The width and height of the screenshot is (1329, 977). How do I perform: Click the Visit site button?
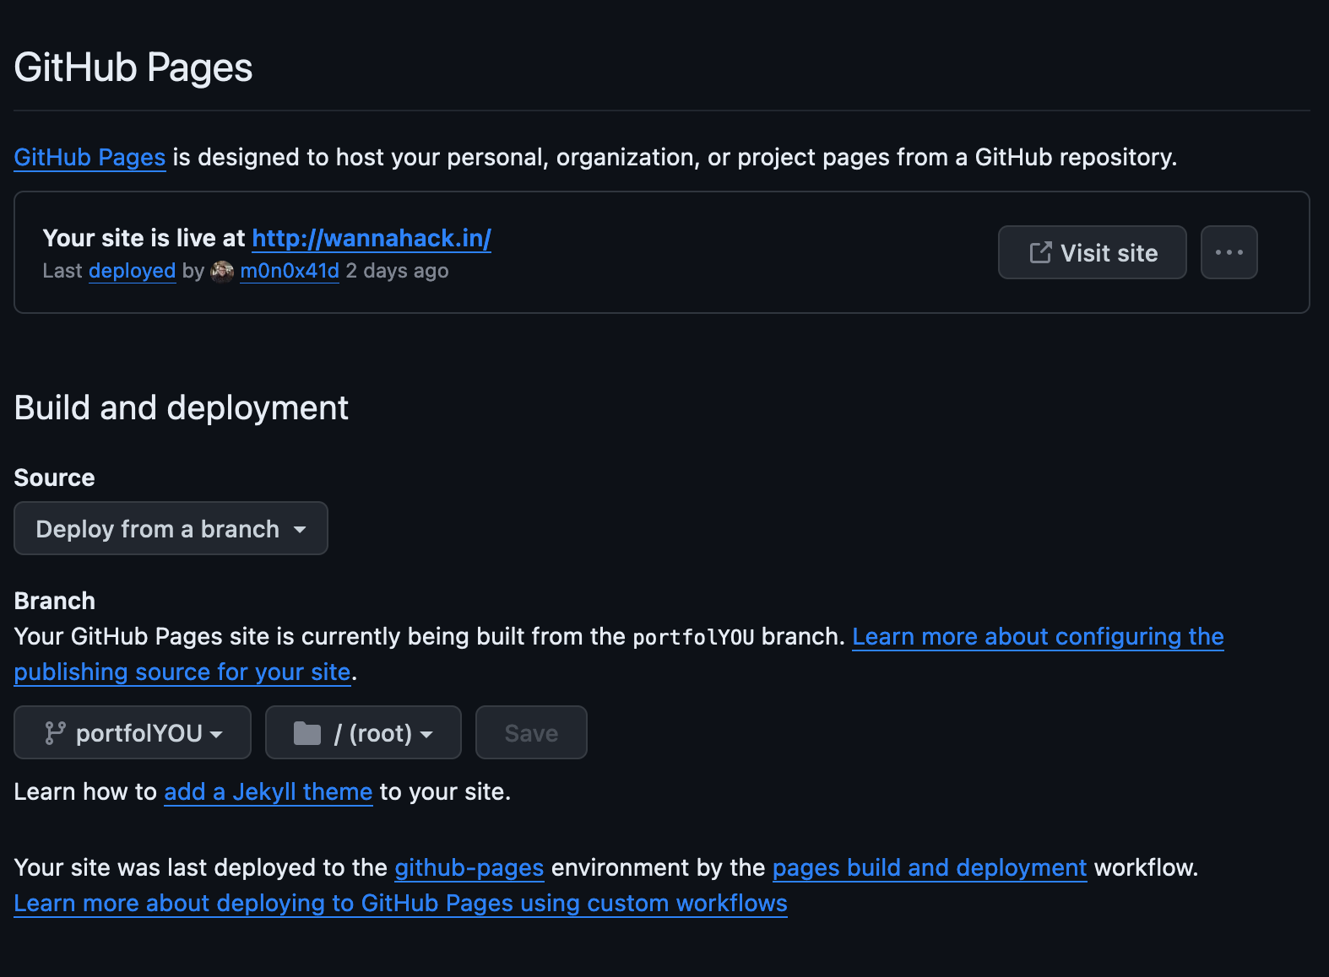click(x=1092, y=252)
